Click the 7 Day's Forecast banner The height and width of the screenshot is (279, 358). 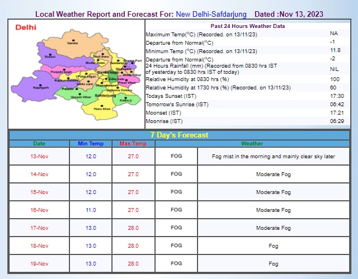coord(179,135)
